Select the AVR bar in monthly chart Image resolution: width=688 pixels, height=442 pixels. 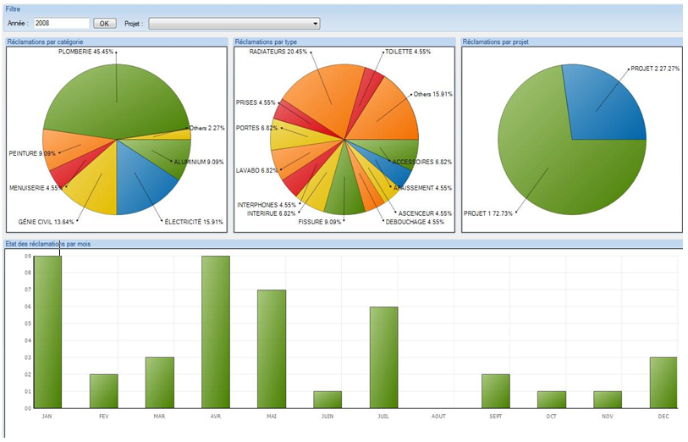pos(215,332)
